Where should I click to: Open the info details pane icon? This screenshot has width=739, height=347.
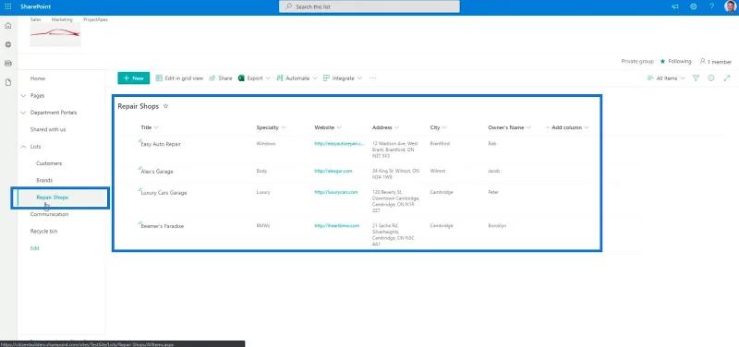pos(711,78)
